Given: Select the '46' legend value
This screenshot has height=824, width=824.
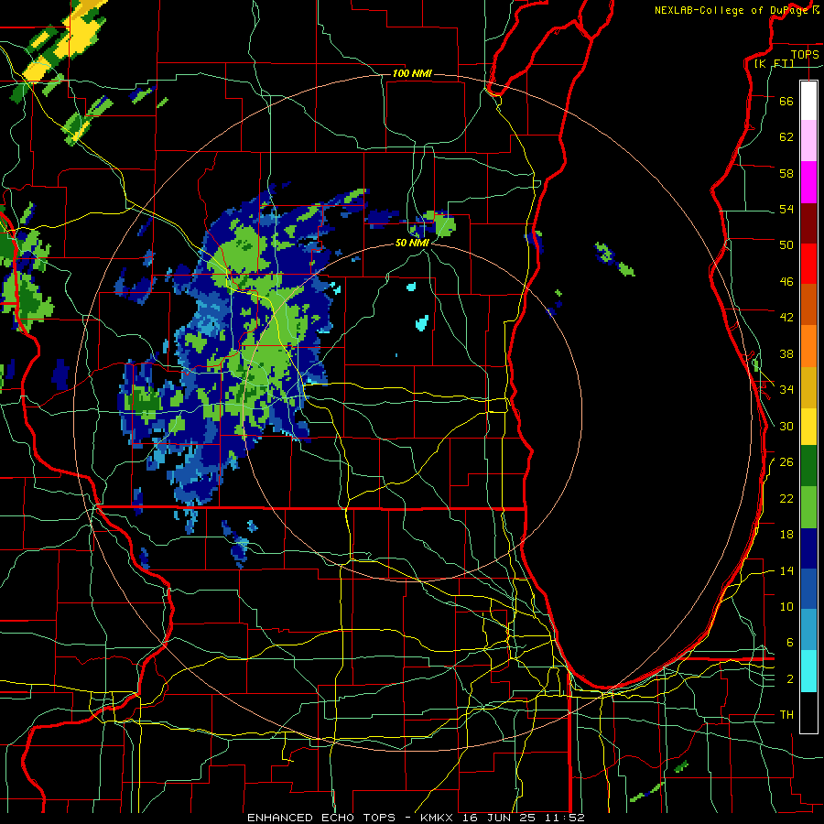Looking at the screenshot, I should point(786,281).
